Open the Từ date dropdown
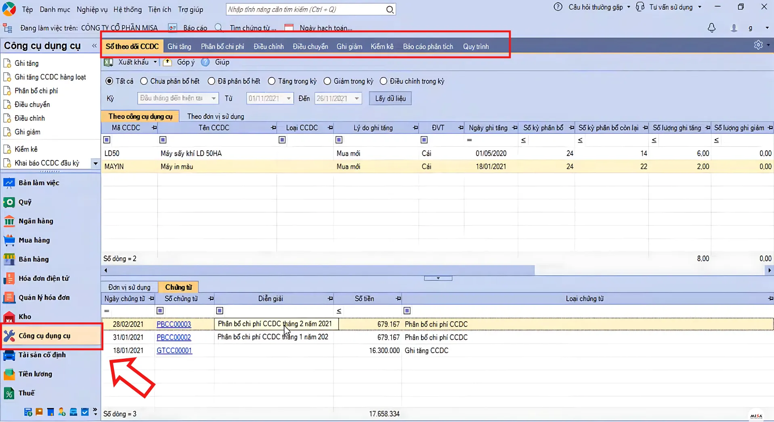 [x=289, y=98]
